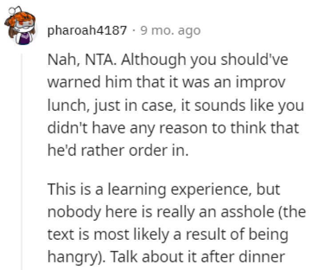
Task: Click the word 'dinner' at the bottom line
Action: pyautogui.click(x=262, y=257)
